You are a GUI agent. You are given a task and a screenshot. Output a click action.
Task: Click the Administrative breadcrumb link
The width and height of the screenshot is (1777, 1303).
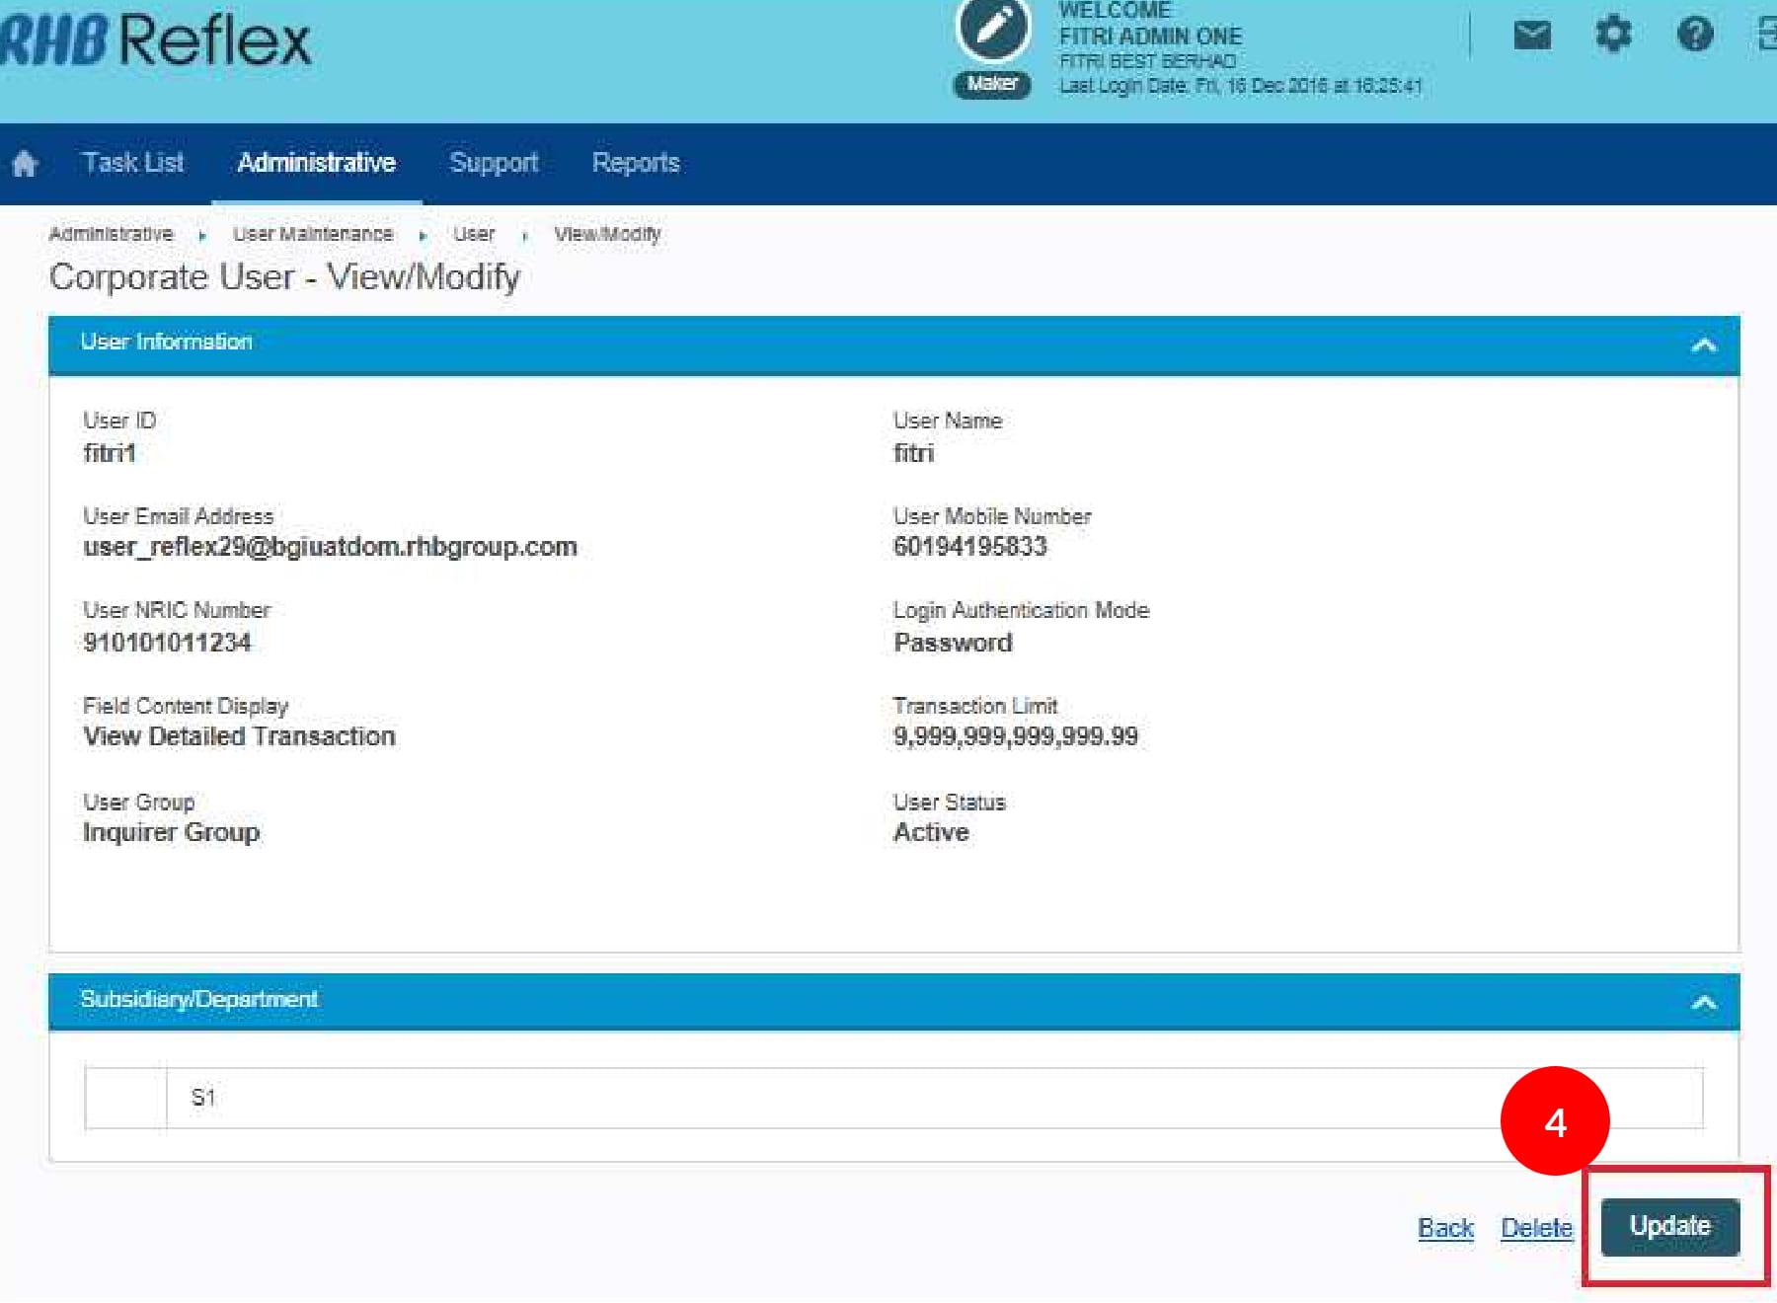(x=111, y=234)
